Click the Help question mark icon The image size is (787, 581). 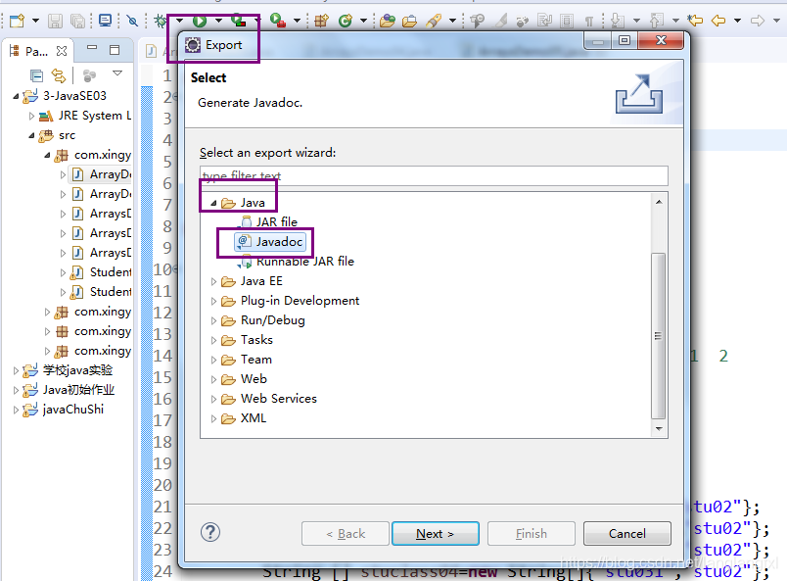pos(210,532)
